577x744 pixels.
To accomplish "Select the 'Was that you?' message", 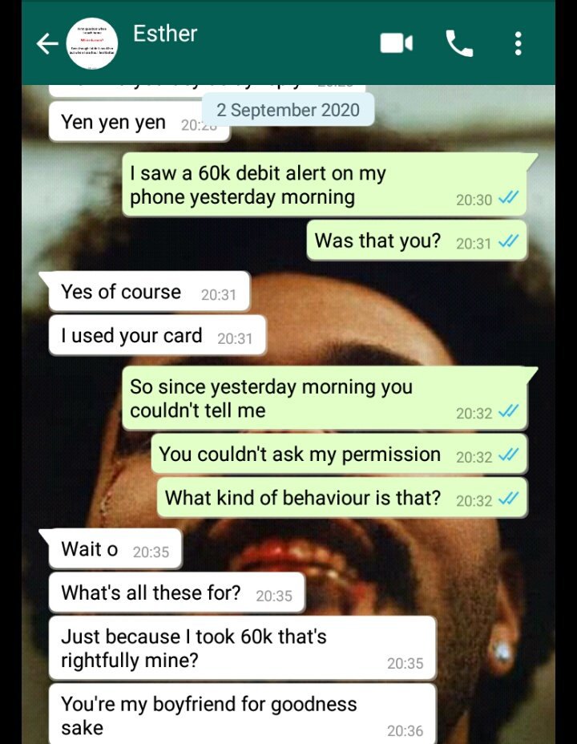I will coord(417,241).
